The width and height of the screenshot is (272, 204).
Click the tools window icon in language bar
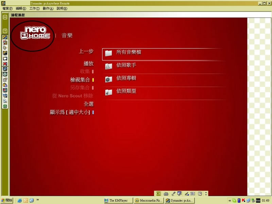[180, 193]
